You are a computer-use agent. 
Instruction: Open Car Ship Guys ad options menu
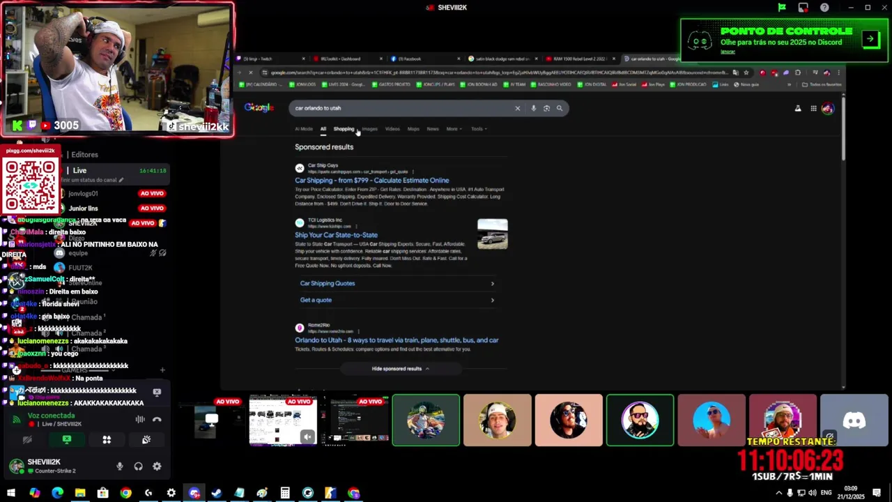click(413, 172)
